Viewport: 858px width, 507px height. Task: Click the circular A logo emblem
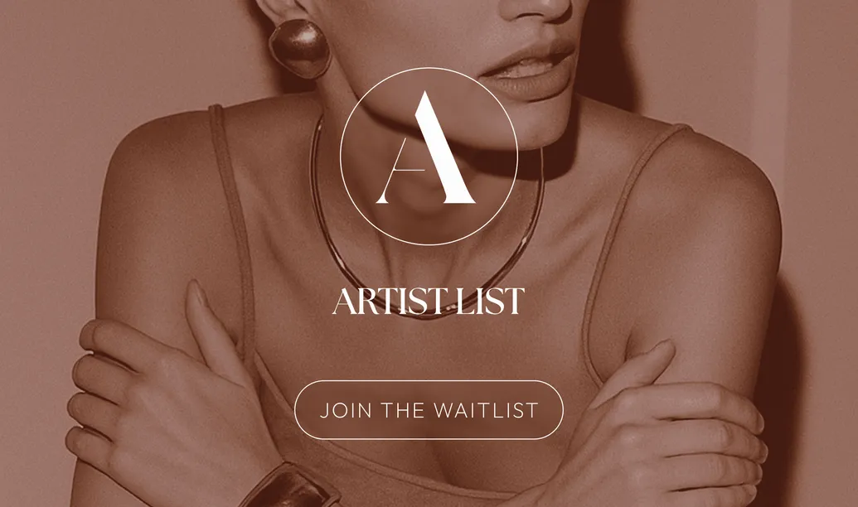click(x=429, y=156)
